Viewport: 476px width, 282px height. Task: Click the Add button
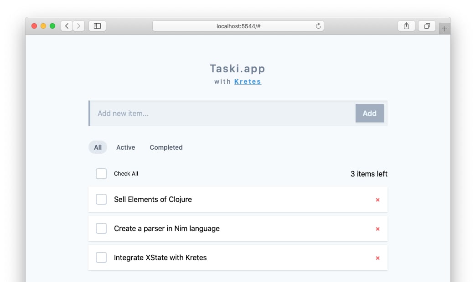369,113
